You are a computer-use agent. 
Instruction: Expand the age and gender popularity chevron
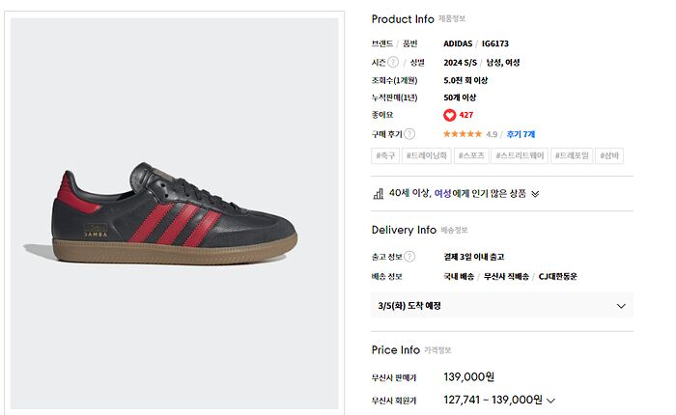[x=535, y=193]
